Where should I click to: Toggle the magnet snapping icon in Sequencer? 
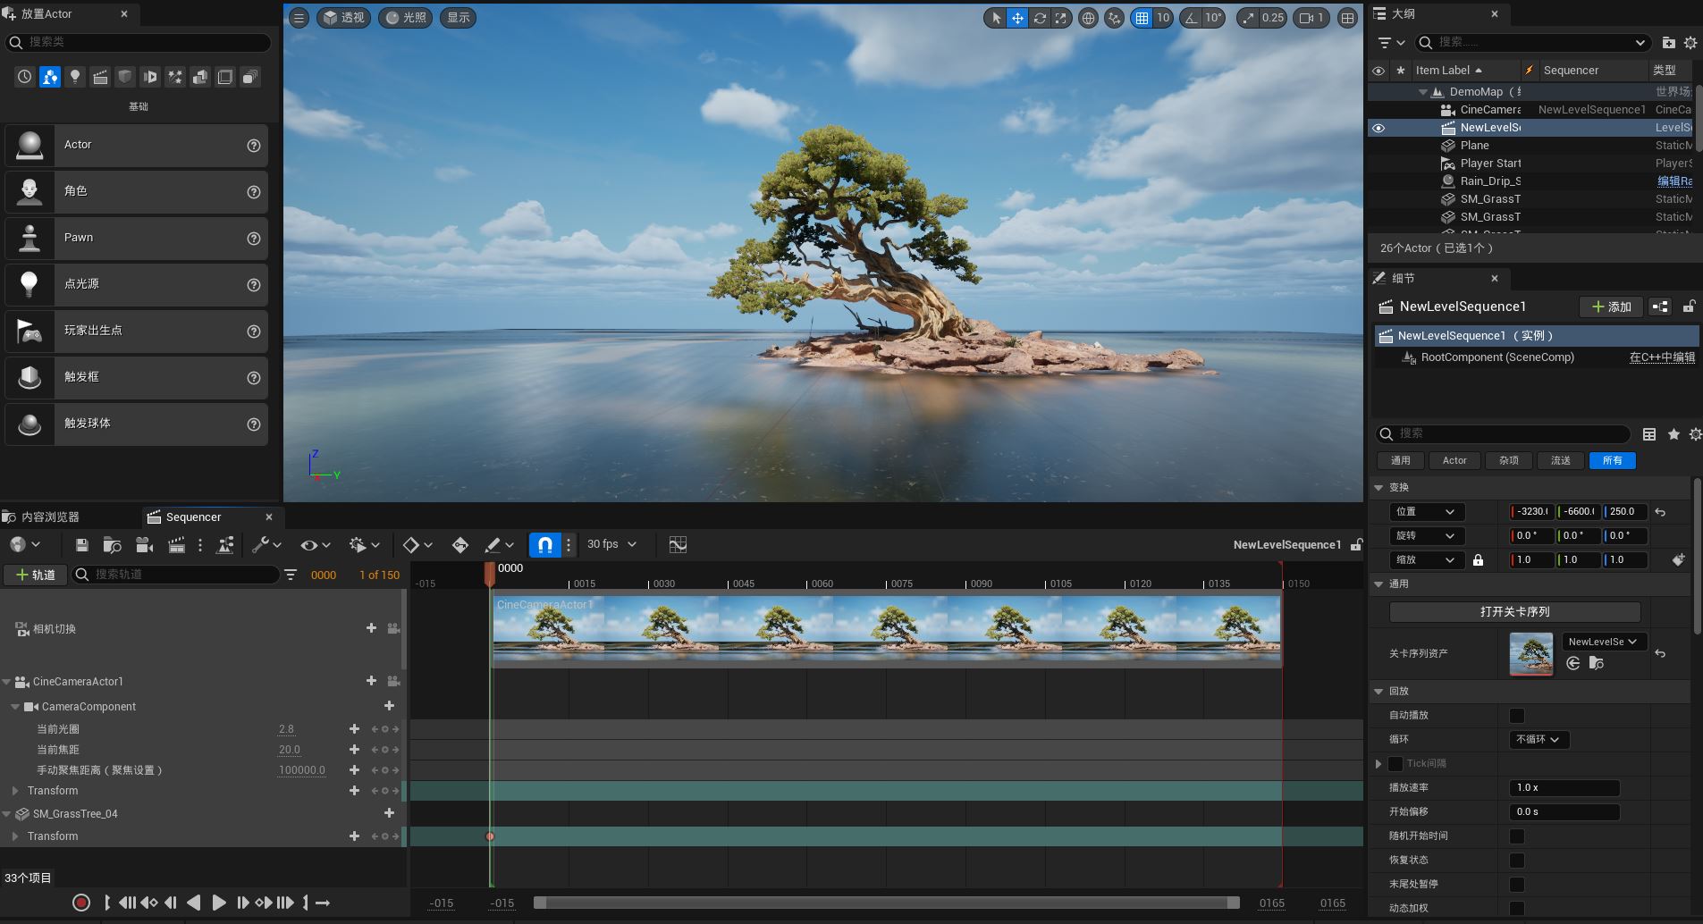544,545
